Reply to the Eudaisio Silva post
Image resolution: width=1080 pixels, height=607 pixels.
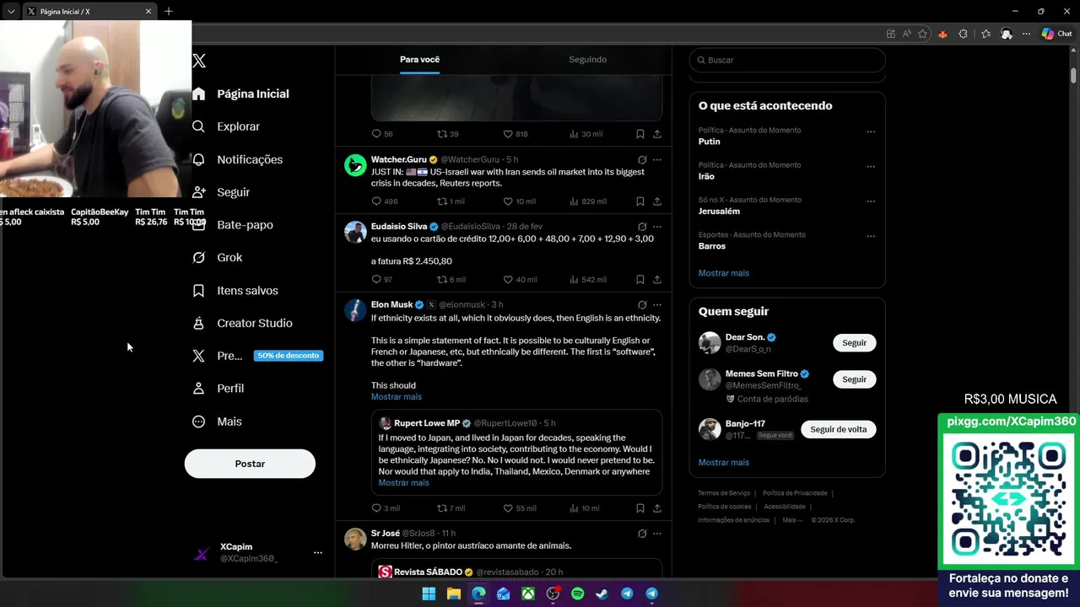tap(376, 279)
